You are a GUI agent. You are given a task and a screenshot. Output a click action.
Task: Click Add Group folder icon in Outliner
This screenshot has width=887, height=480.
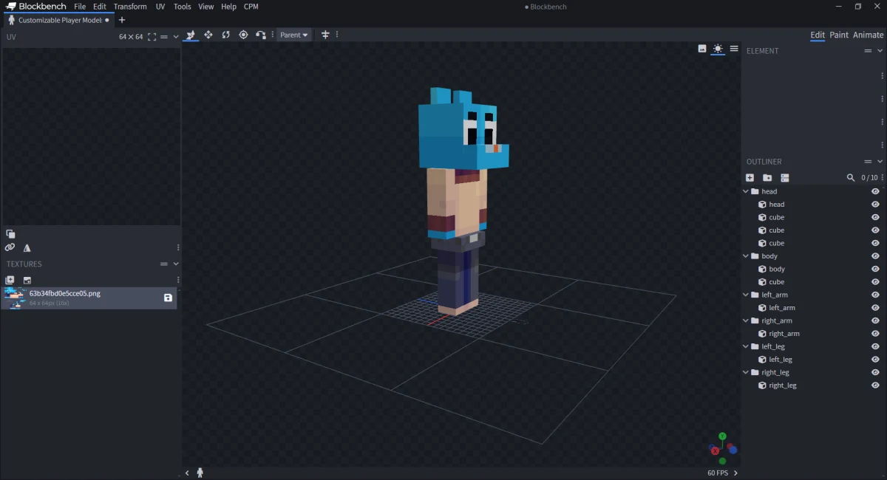(767, 178)
